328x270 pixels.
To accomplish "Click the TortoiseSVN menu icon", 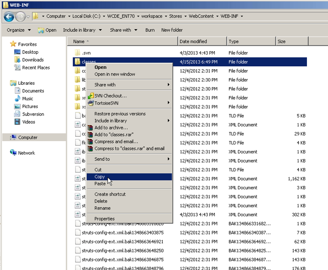I will pos(91,103).
